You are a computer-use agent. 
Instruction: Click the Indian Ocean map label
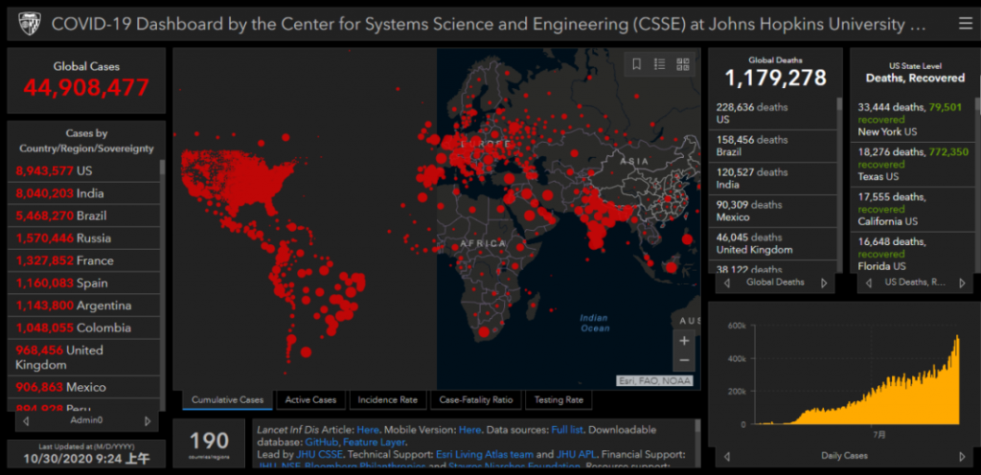coord(594,323)
